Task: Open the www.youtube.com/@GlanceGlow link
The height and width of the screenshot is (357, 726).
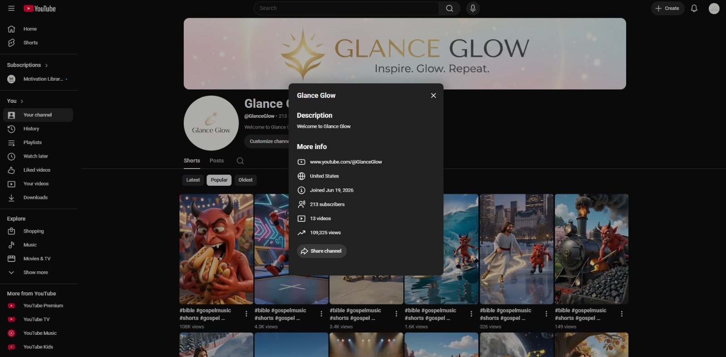Action: pos(346,162)
